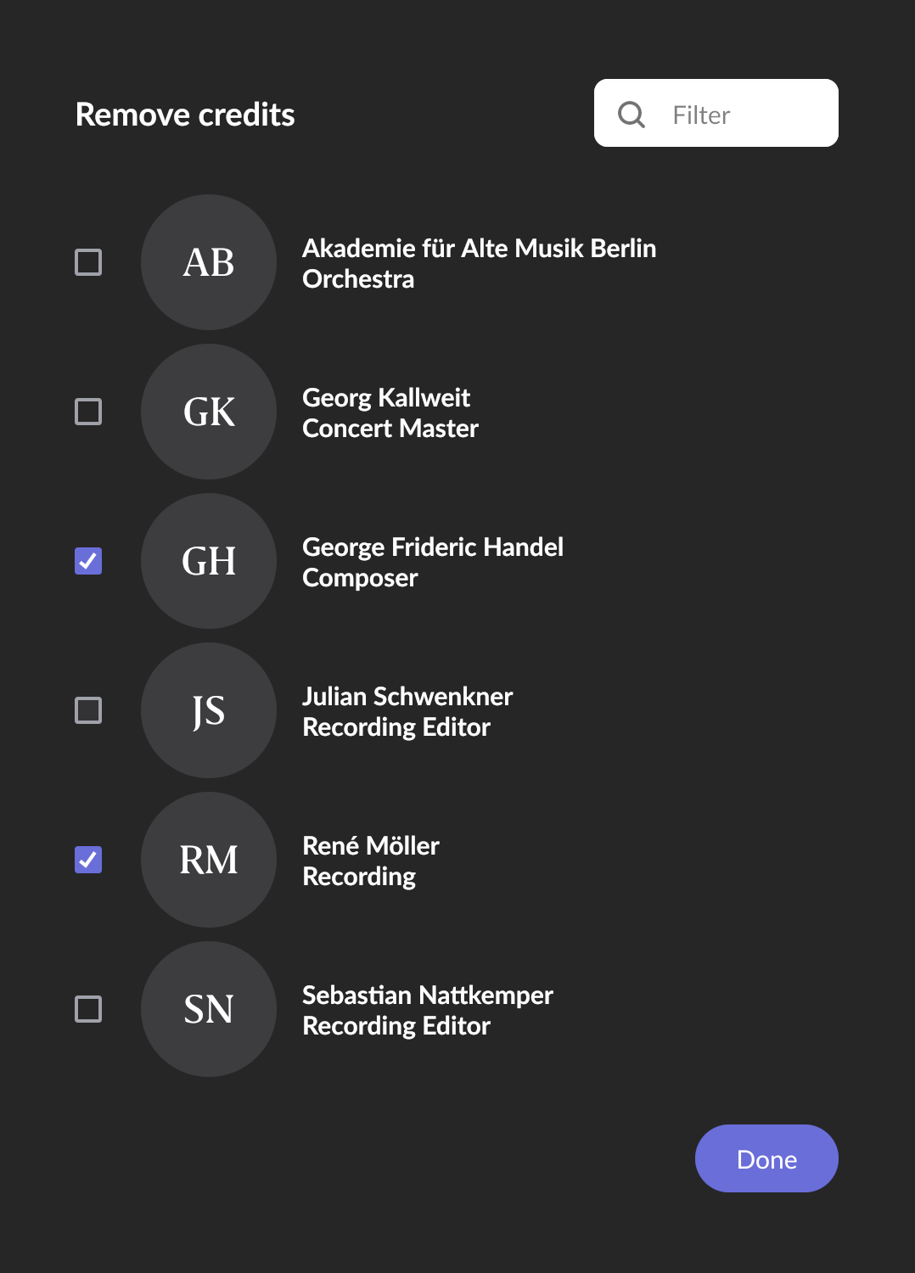The image size is (915, 1273).
Task: Check the Akademie für Alte Musik Berlin checkbox
Action: click(88, 262)
